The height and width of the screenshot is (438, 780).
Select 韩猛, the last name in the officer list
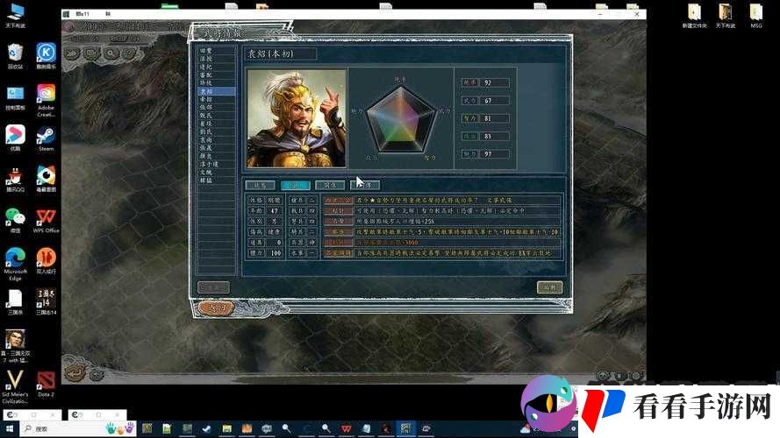(217, 180)
